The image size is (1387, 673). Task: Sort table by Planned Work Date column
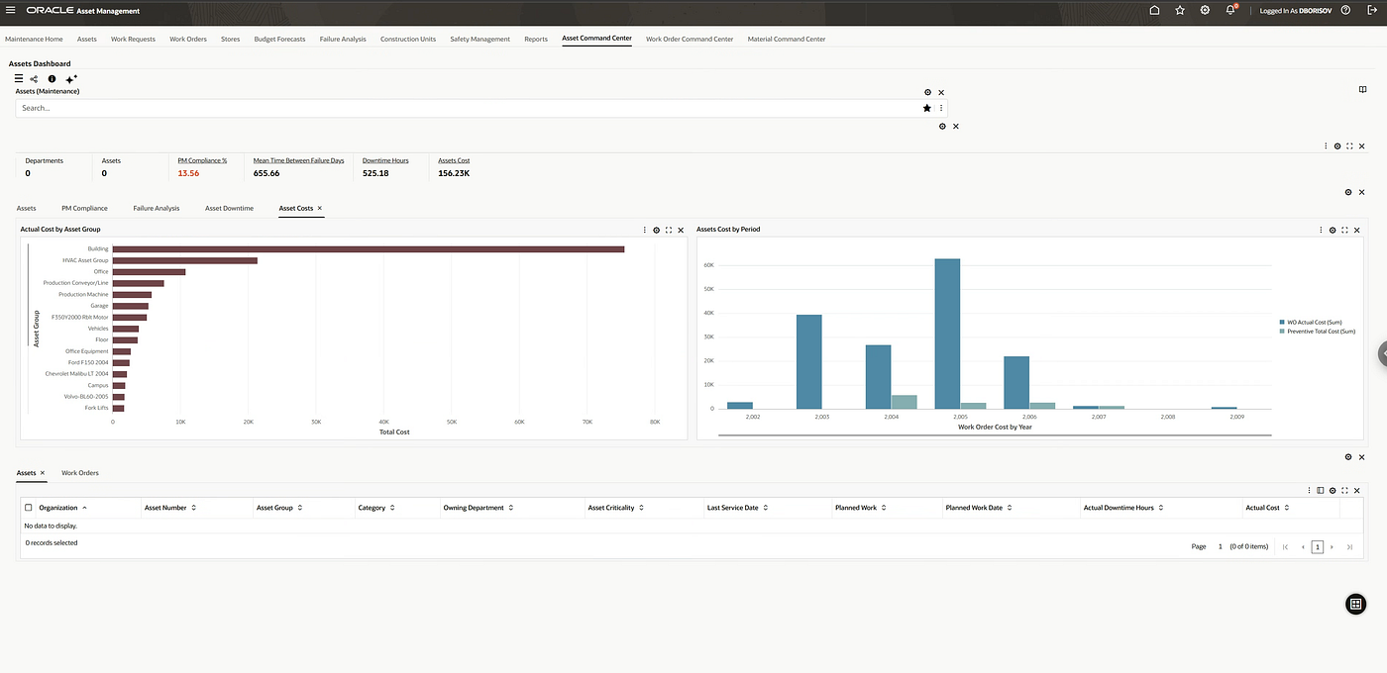[1011, 508]
